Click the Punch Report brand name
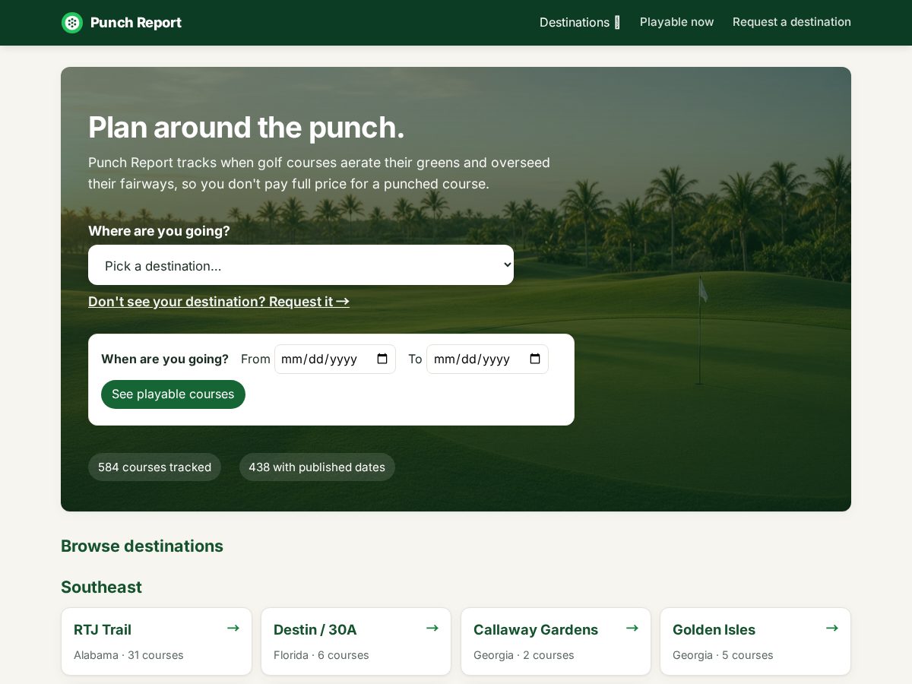 point(136,23)
